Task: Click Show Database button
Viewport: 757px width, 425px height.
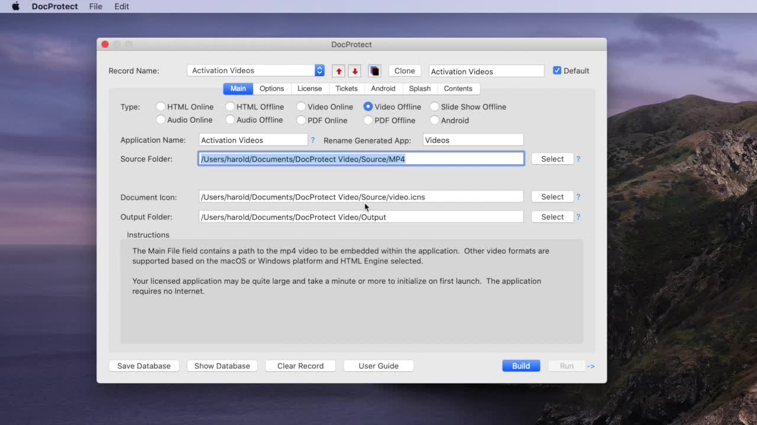Action: 222,366
